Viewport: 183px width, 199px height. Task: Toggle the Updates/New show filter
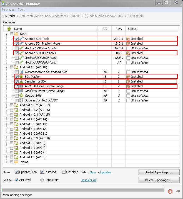[x=17, y=172]
